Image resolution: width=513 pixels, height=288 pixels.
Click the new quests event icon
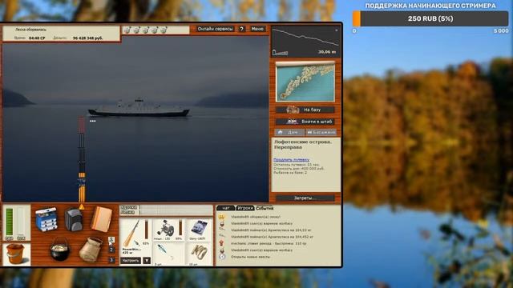pos(222,257)
